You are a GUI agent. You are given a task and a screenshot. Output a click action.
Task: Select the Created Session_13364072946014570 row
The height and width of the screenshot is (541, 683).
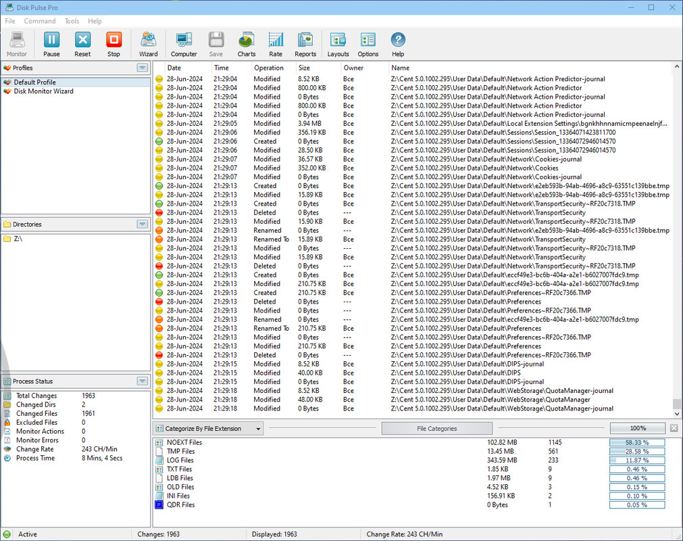click(413, 141)
